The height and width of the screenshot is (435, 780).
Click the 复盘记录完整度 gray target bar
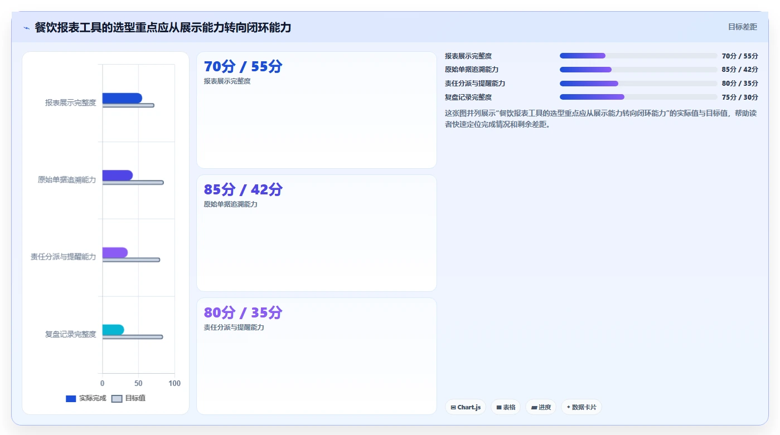[133, 337]
